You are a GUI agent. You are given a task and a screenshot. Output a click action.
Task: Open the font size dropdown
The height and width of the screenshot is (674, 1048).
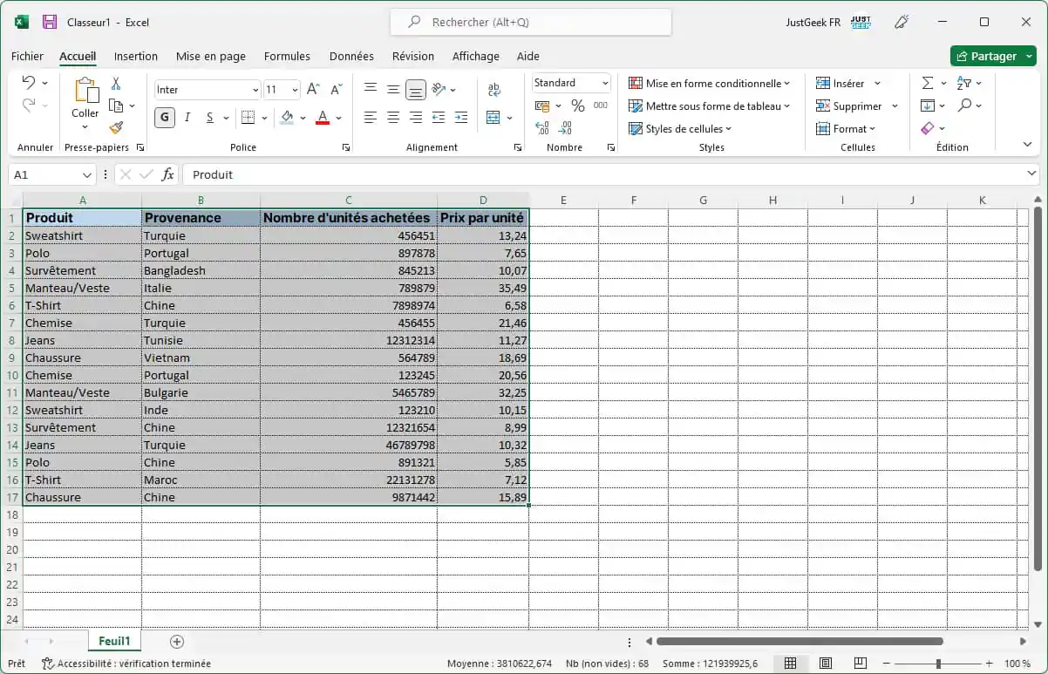pos(295,89)
